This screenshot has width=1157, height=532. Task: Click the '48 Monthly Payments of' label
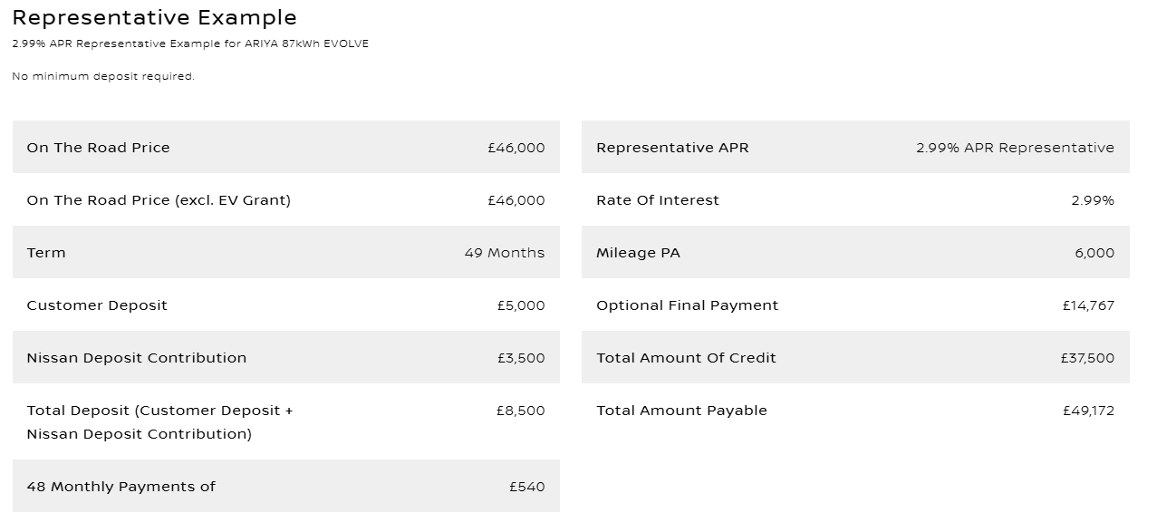(121, 487)
